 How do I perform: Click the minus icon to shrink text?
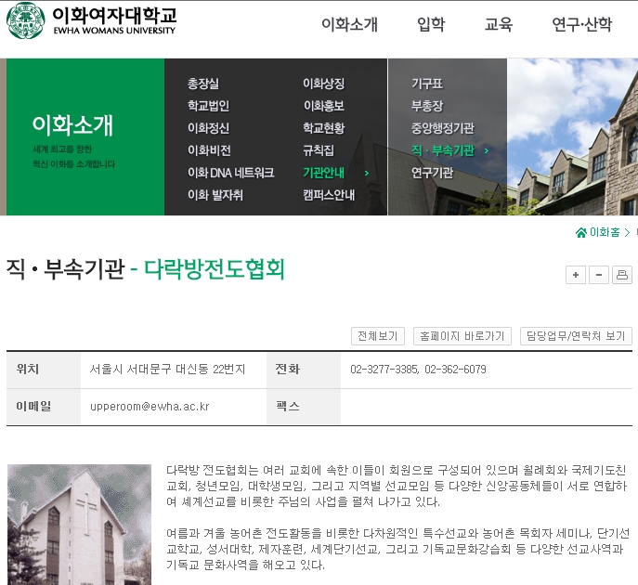[x=599, y=275]
